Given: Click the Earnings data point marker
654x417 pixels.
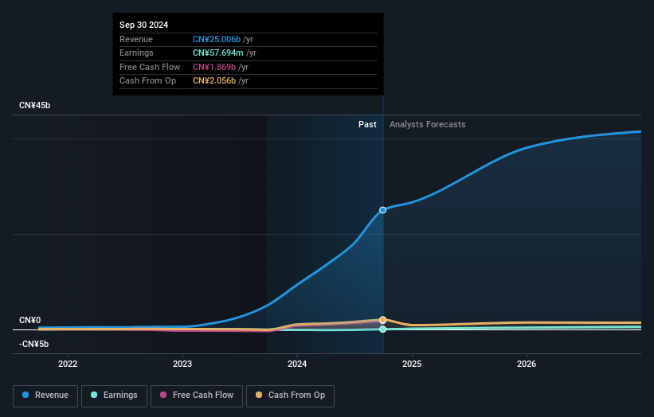Looking at the screenshot, I should click(x=382, y=329).
